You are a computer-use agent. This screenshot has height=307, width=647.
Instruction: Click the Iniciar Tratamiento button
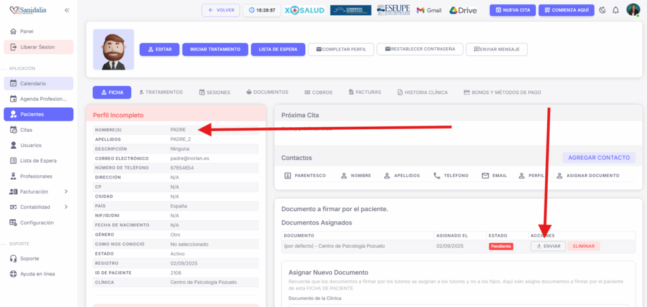click(215, 49)
